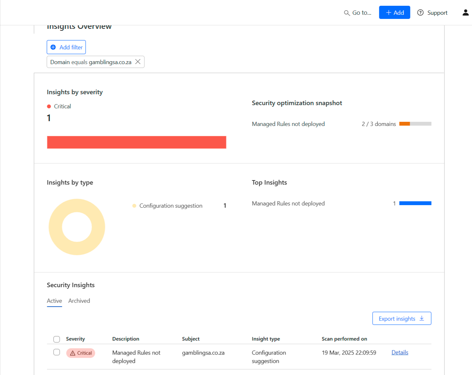
Task: Click the Support question mark icon
Action: pos(420,13)
